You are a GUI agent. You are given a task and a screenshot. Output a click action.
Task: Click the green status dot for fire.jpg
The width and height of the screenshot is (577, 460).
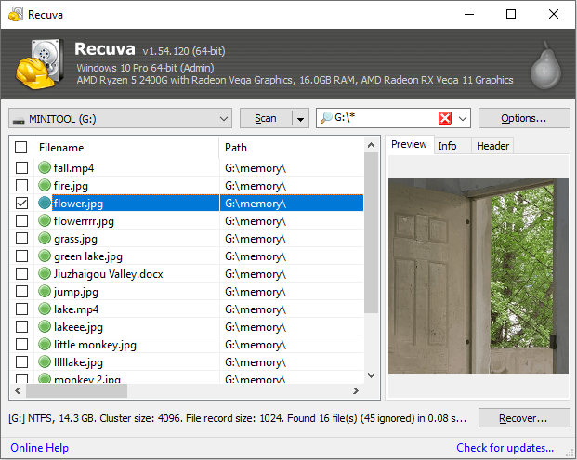tap(45, 186)
